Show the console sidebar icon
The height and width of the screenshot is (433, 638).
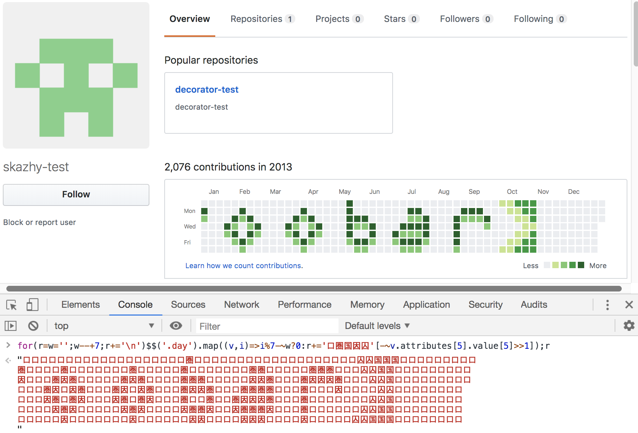(11, 326)
